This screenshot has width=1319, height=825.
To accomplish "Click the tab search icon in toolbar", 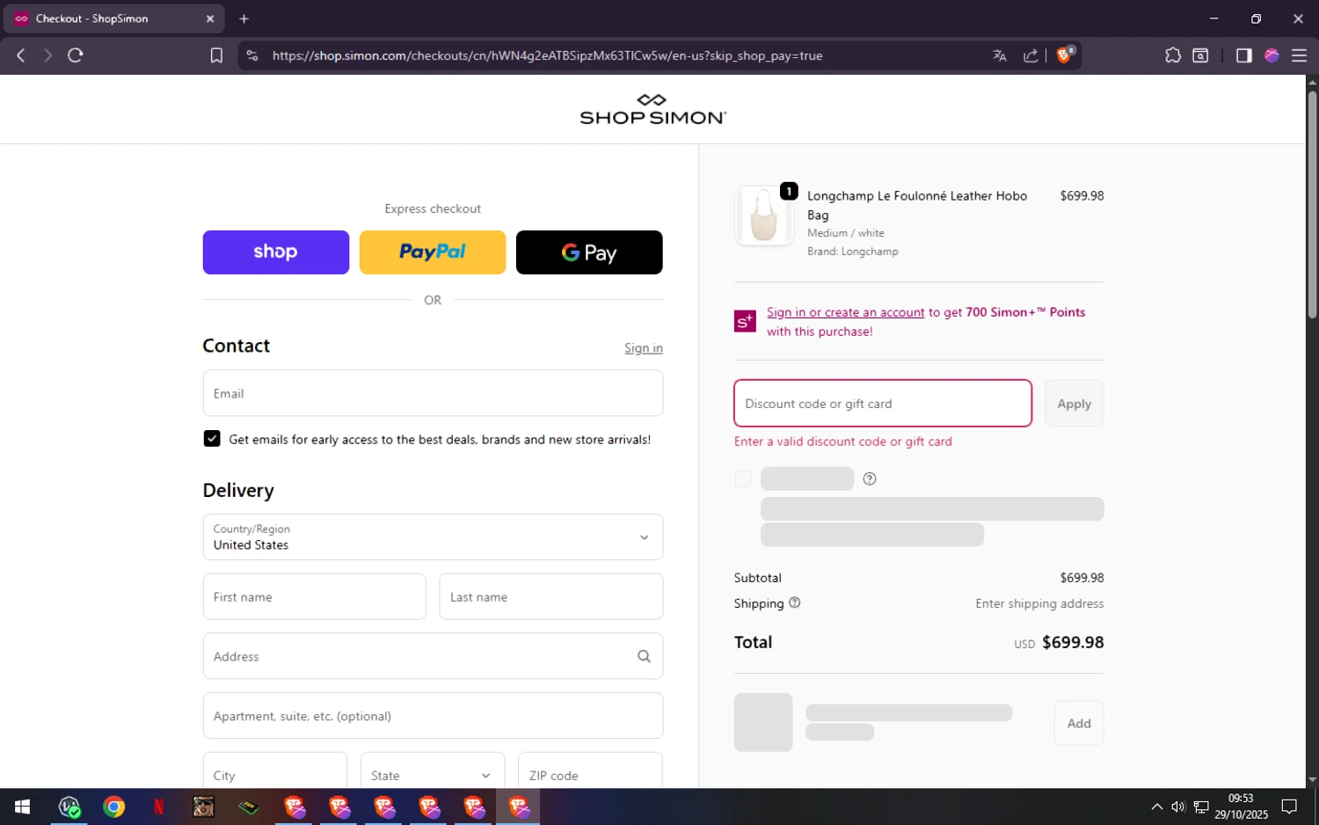I will [1200, 55].
